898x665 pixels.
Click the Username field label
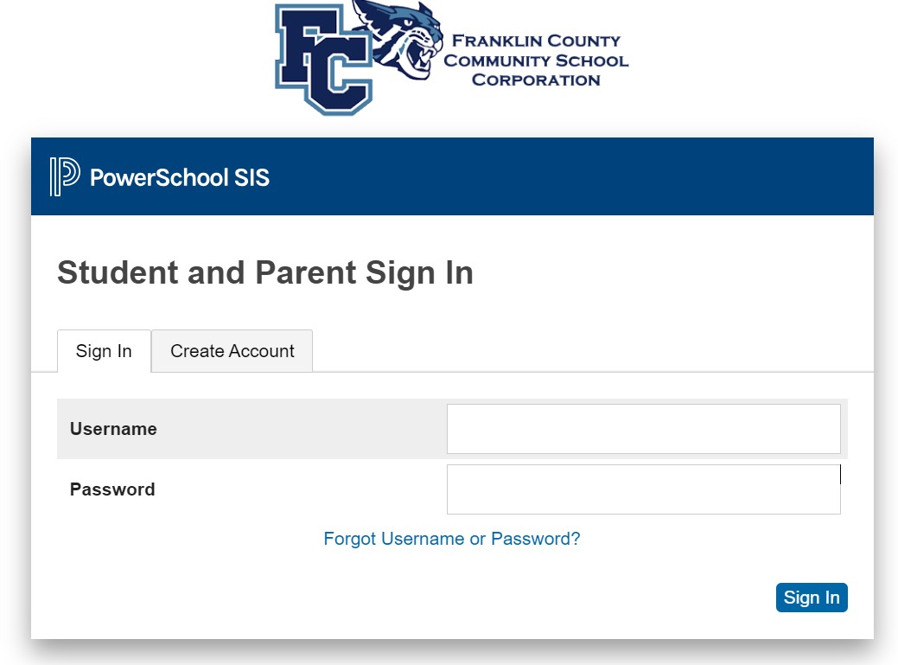[113, 429]
